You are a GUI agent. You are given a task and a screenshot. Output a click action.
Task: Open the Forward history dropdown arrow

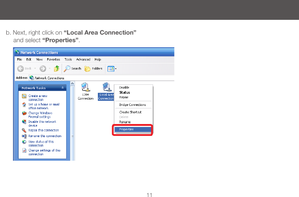tap(50, 68)
